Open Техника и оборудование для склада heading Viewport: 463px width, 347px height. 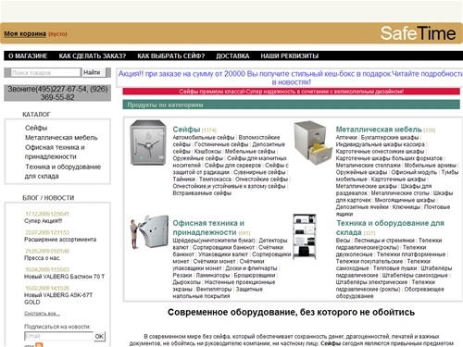coord(390,228)
